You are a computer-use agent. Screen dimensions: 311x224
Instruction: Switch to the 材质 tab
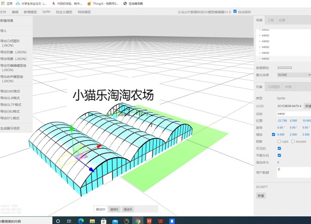click(x=288, y=87)
